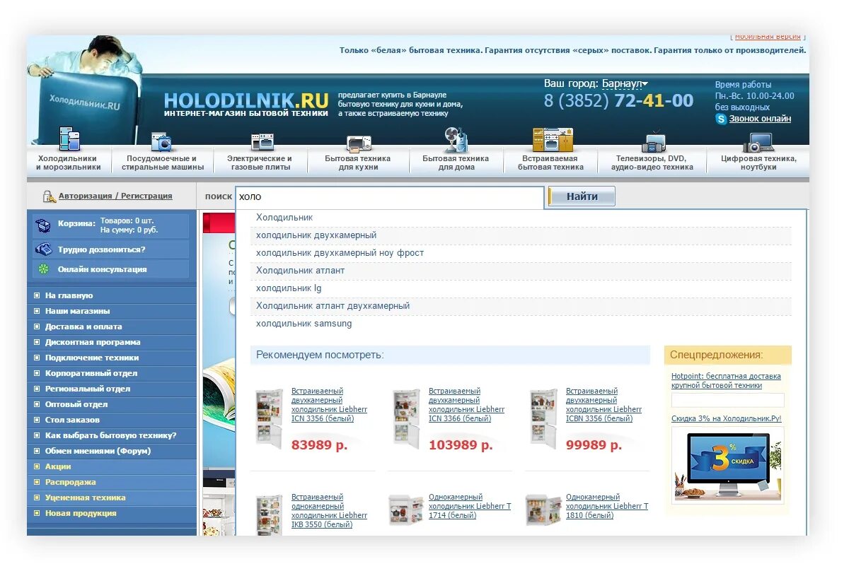Open the built-in appliances kitchen icon
This screenshot has width=849, height=571.
coord(553,140)
